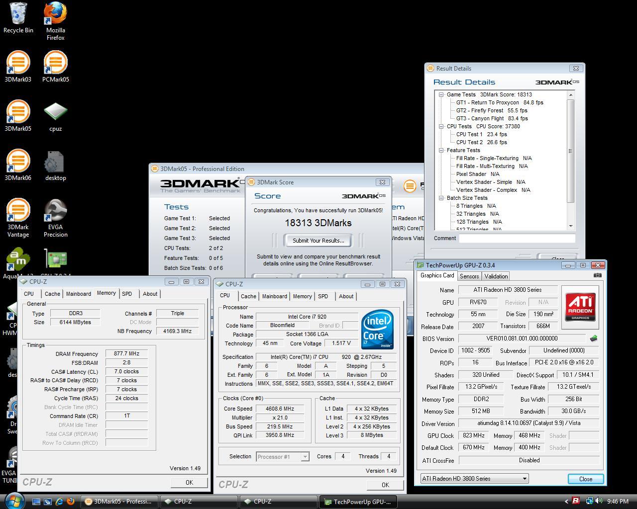Collapse the Game Tests tree node
637x509 pixels.
click(441, 94)
